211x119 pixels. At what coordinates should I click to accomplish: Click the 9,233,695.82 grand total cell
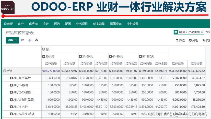tap(196, 71)
